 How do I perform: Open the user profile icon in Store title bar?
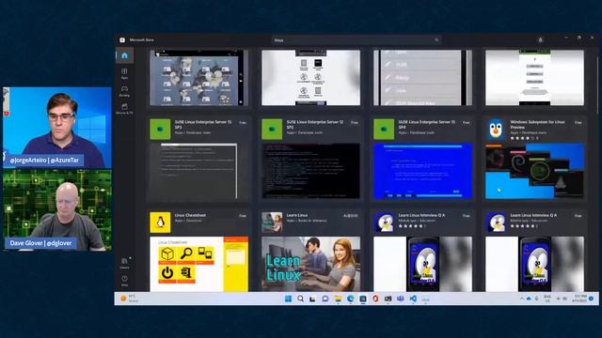[541, 39]
